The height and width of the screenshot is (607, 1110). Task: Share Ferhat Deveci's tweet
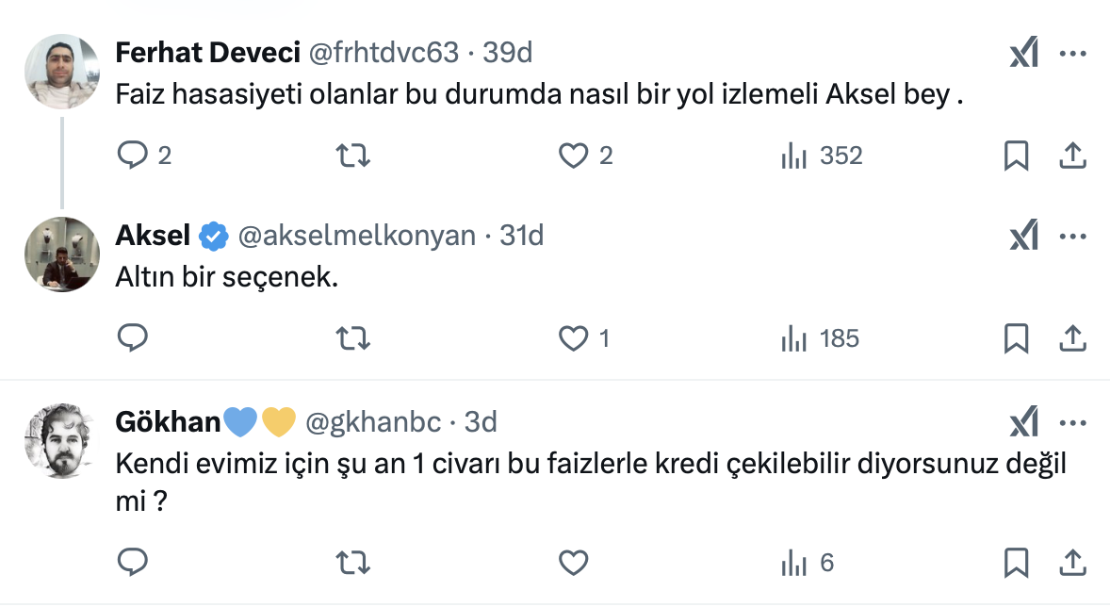(x=1073, y=155)
